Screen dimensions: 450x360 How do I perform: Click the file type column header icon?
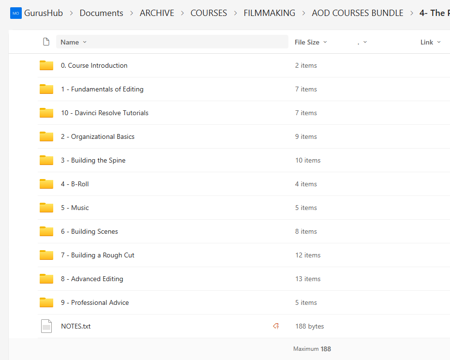click(x=46, y=42)
